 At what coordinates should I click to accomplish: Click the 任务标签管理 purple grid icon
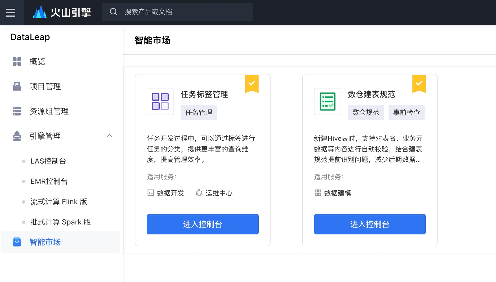[160, 102]
